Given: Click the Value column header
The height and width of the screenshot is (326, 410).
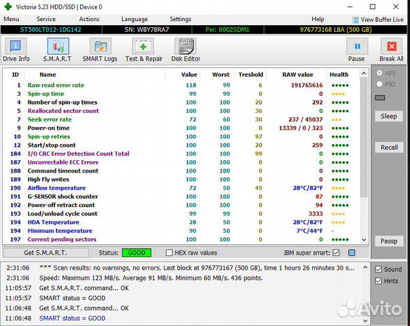Looking at the screenshot, I should 189,75.
